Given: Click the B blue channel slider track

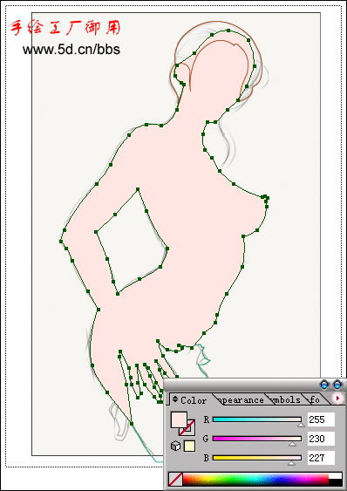Looking at the screenshot, I should tap(257, 458).
